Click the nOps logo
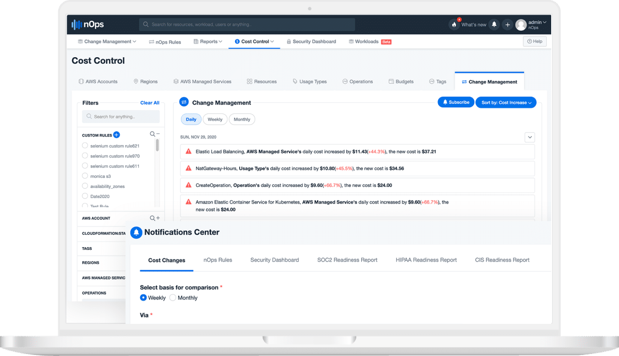 pyautogui.click(x=87, y=24)
